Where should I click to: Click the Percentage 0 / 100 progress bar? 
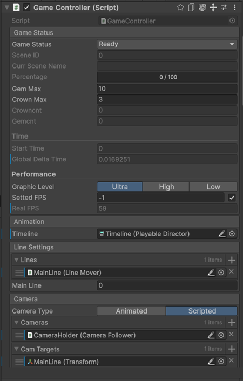coord(167,77)
